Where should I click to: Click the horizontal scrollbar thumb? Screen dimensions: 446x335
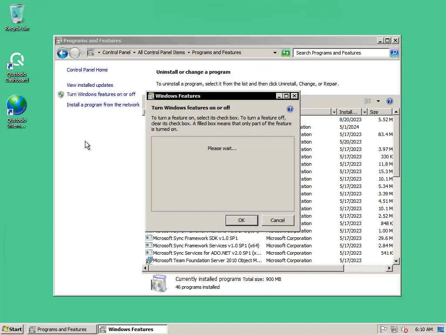247,268
